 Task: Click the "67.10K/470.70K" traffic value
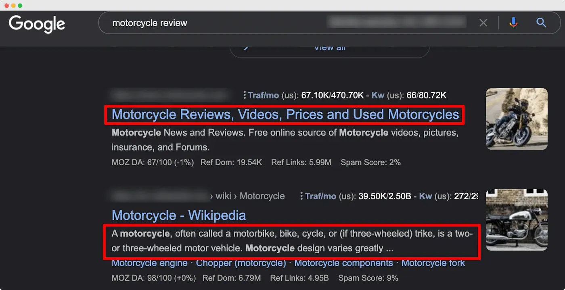[x=333, y=95]
